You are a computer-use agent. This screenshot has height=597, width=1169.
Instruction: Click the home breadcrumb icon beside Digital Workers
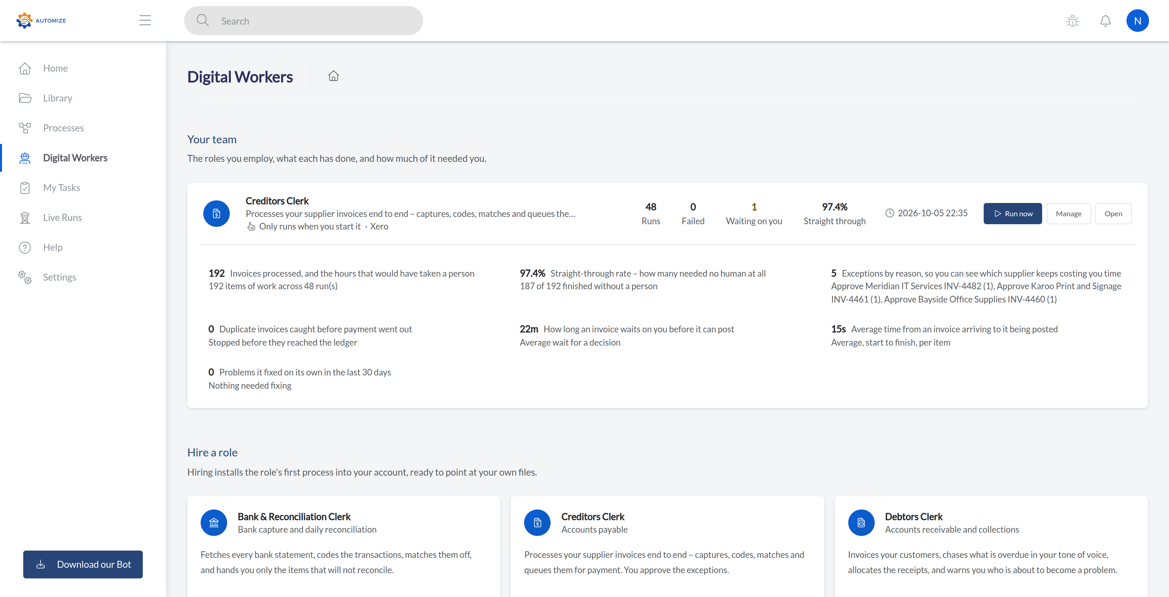coord(333,76)
